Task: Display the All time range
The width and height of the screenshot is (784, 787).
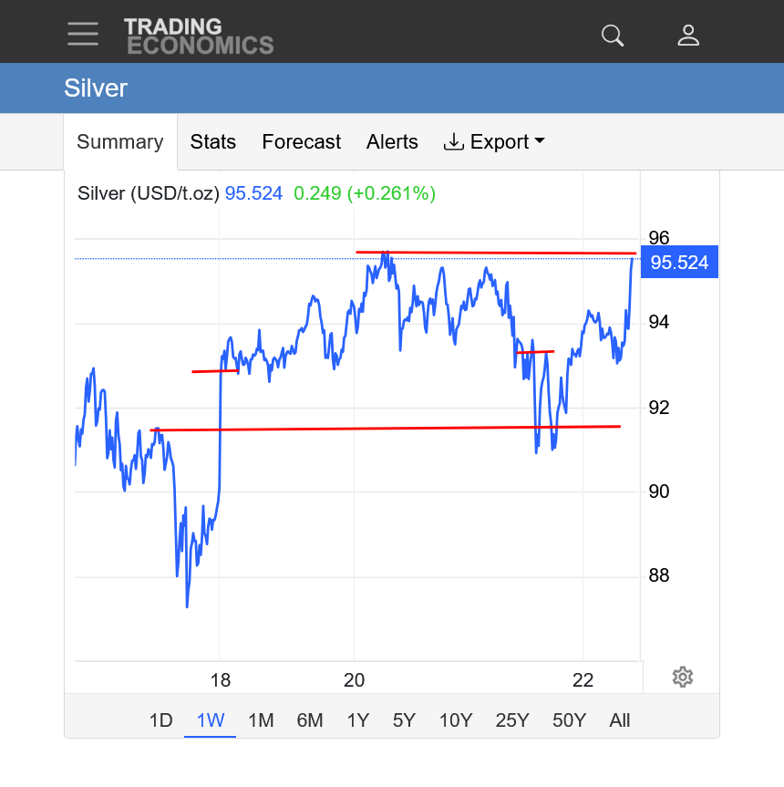Action: [620, 720]
